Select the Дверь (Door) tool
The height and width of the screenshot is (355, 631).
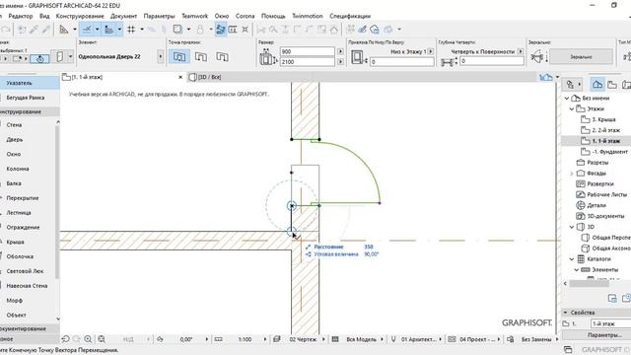(15, 140)
